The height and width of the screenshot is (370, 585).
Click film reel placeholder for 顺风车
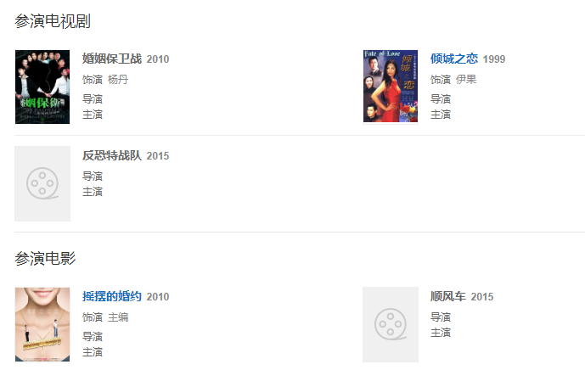pyautogui.click(x=391, y=324)
